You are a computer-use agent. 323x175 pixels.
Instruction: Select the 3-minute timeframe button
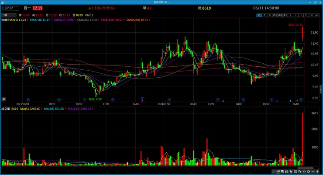tap(296, 15)
